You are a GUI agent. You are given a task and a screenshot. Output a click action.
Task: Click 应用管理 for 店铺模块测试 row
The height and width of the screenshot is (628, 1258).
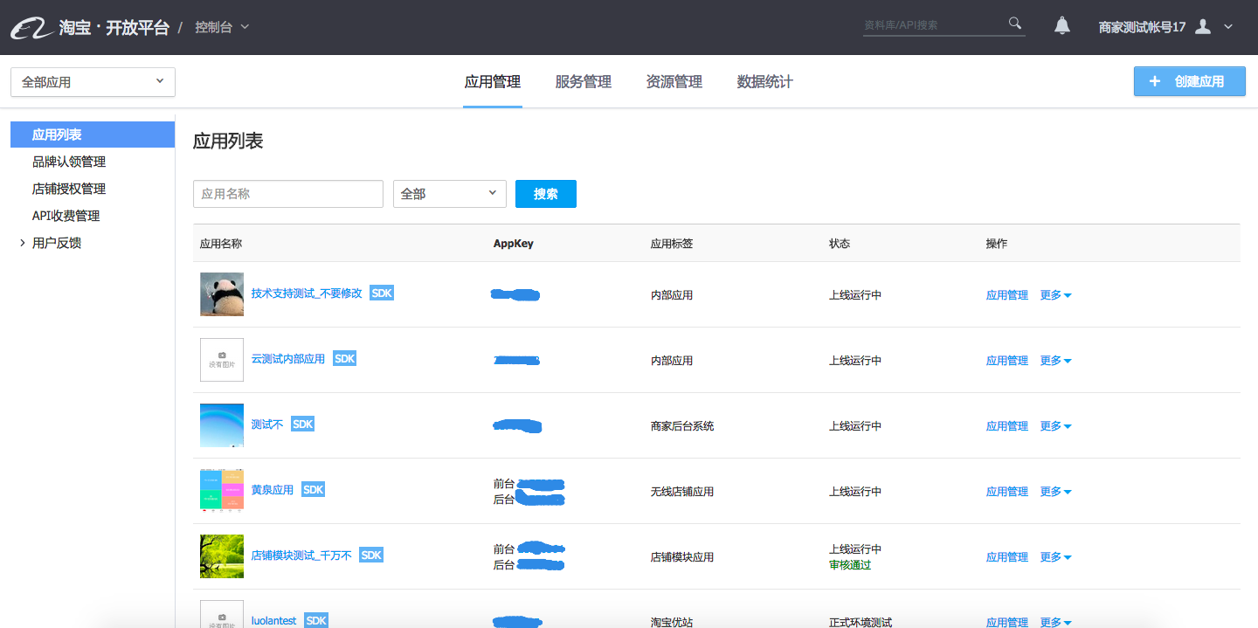click(x=1007, y=557)
